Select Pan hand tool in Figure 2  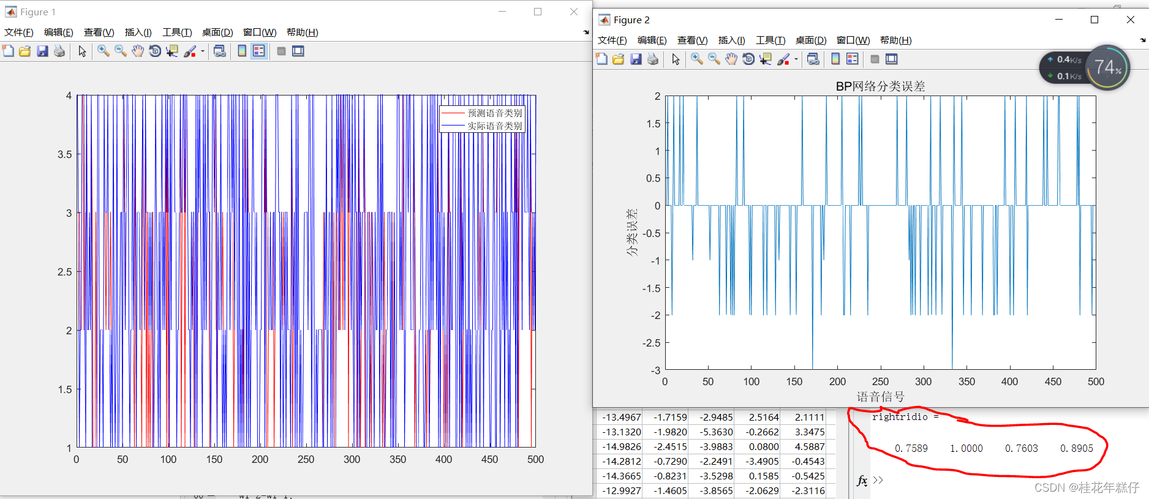click(731, 59)
